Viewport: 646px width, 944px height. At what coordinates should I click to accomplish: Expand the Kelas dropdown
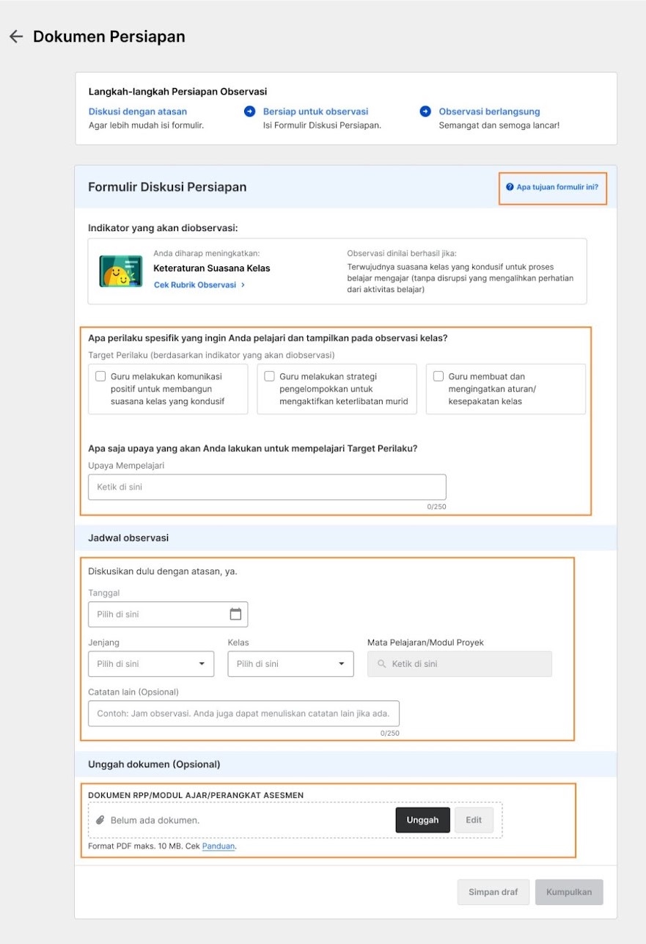[291, 664]
